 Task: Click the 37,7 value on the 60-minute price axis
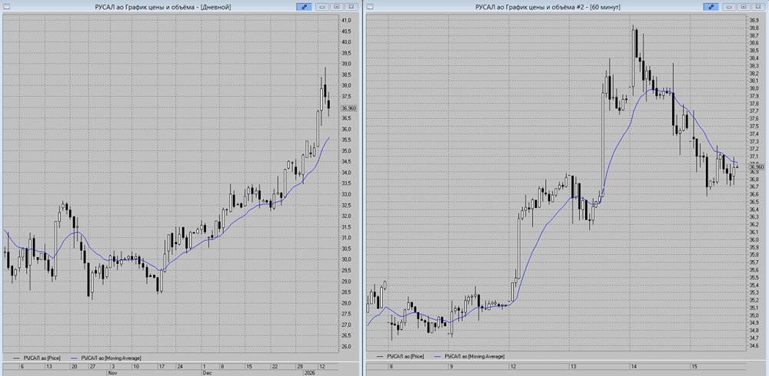tap(754, 111)
